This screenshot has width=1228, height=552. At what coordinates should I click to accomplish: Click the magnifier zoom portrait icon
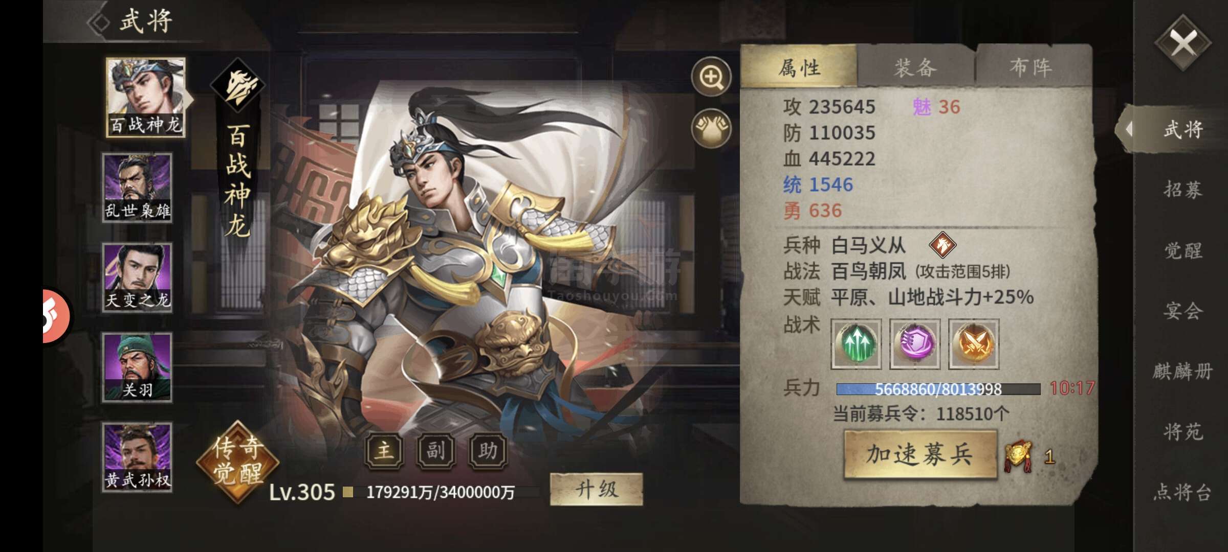click(x=711, y=77)
